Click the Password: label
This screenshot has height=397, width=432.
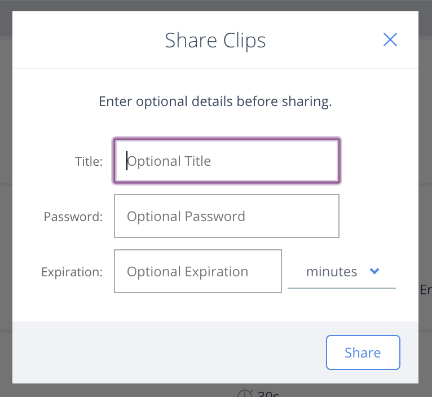(73, 217)
